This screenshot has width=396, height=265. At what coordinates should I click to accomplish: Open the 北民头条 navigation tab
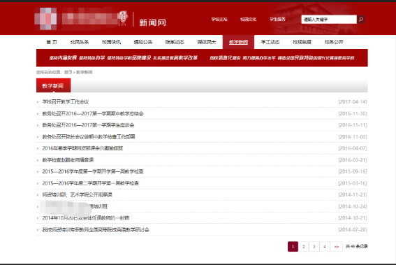click(x=80, y=42)
